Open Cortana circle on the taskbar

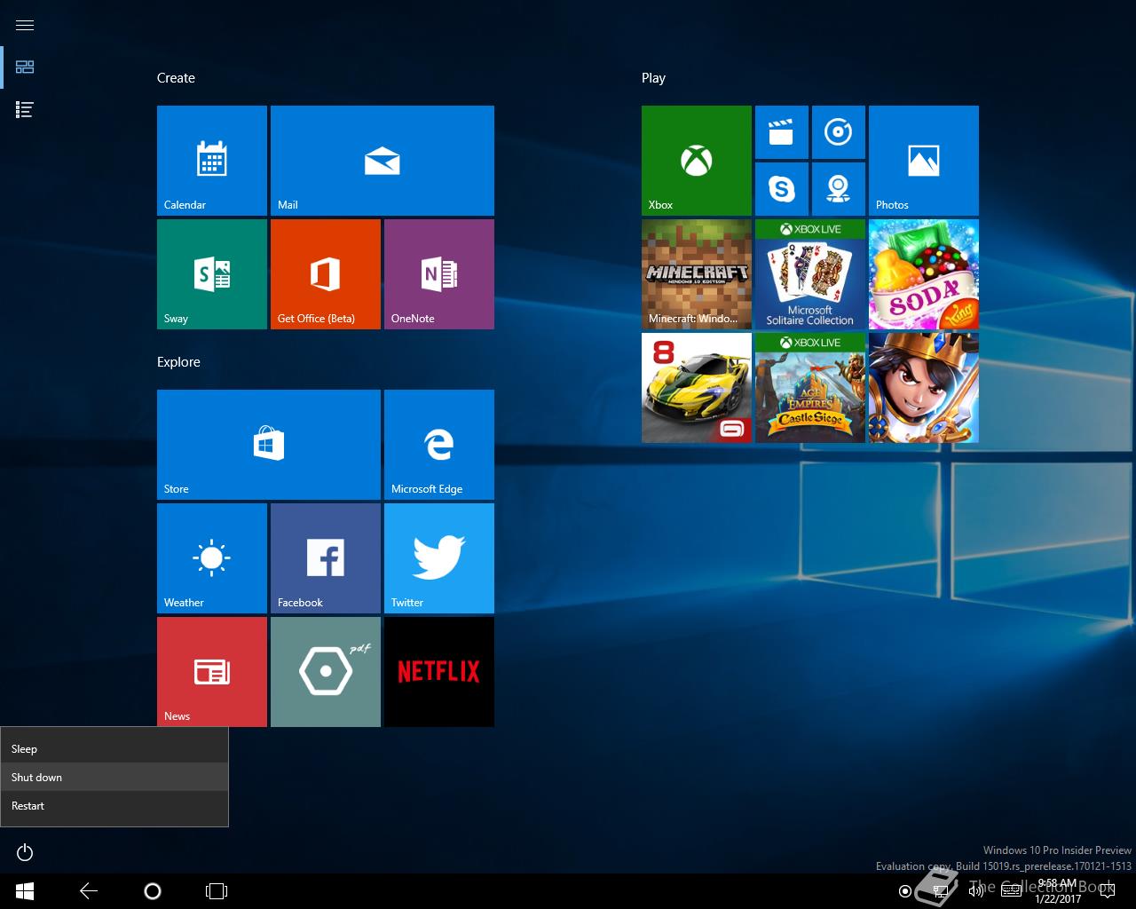pos(153,891)
